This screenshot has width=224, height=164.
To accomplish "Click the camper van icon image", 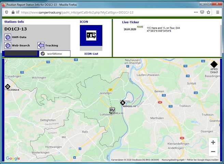I will click(x=91, y=35).
